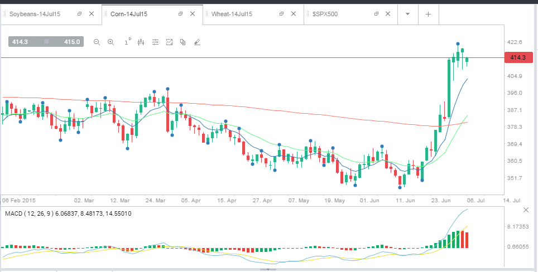This screenshot has width=538, height=272.
Task: Expand the tab list dropdown arrow
Action: (x=407, y=14)
